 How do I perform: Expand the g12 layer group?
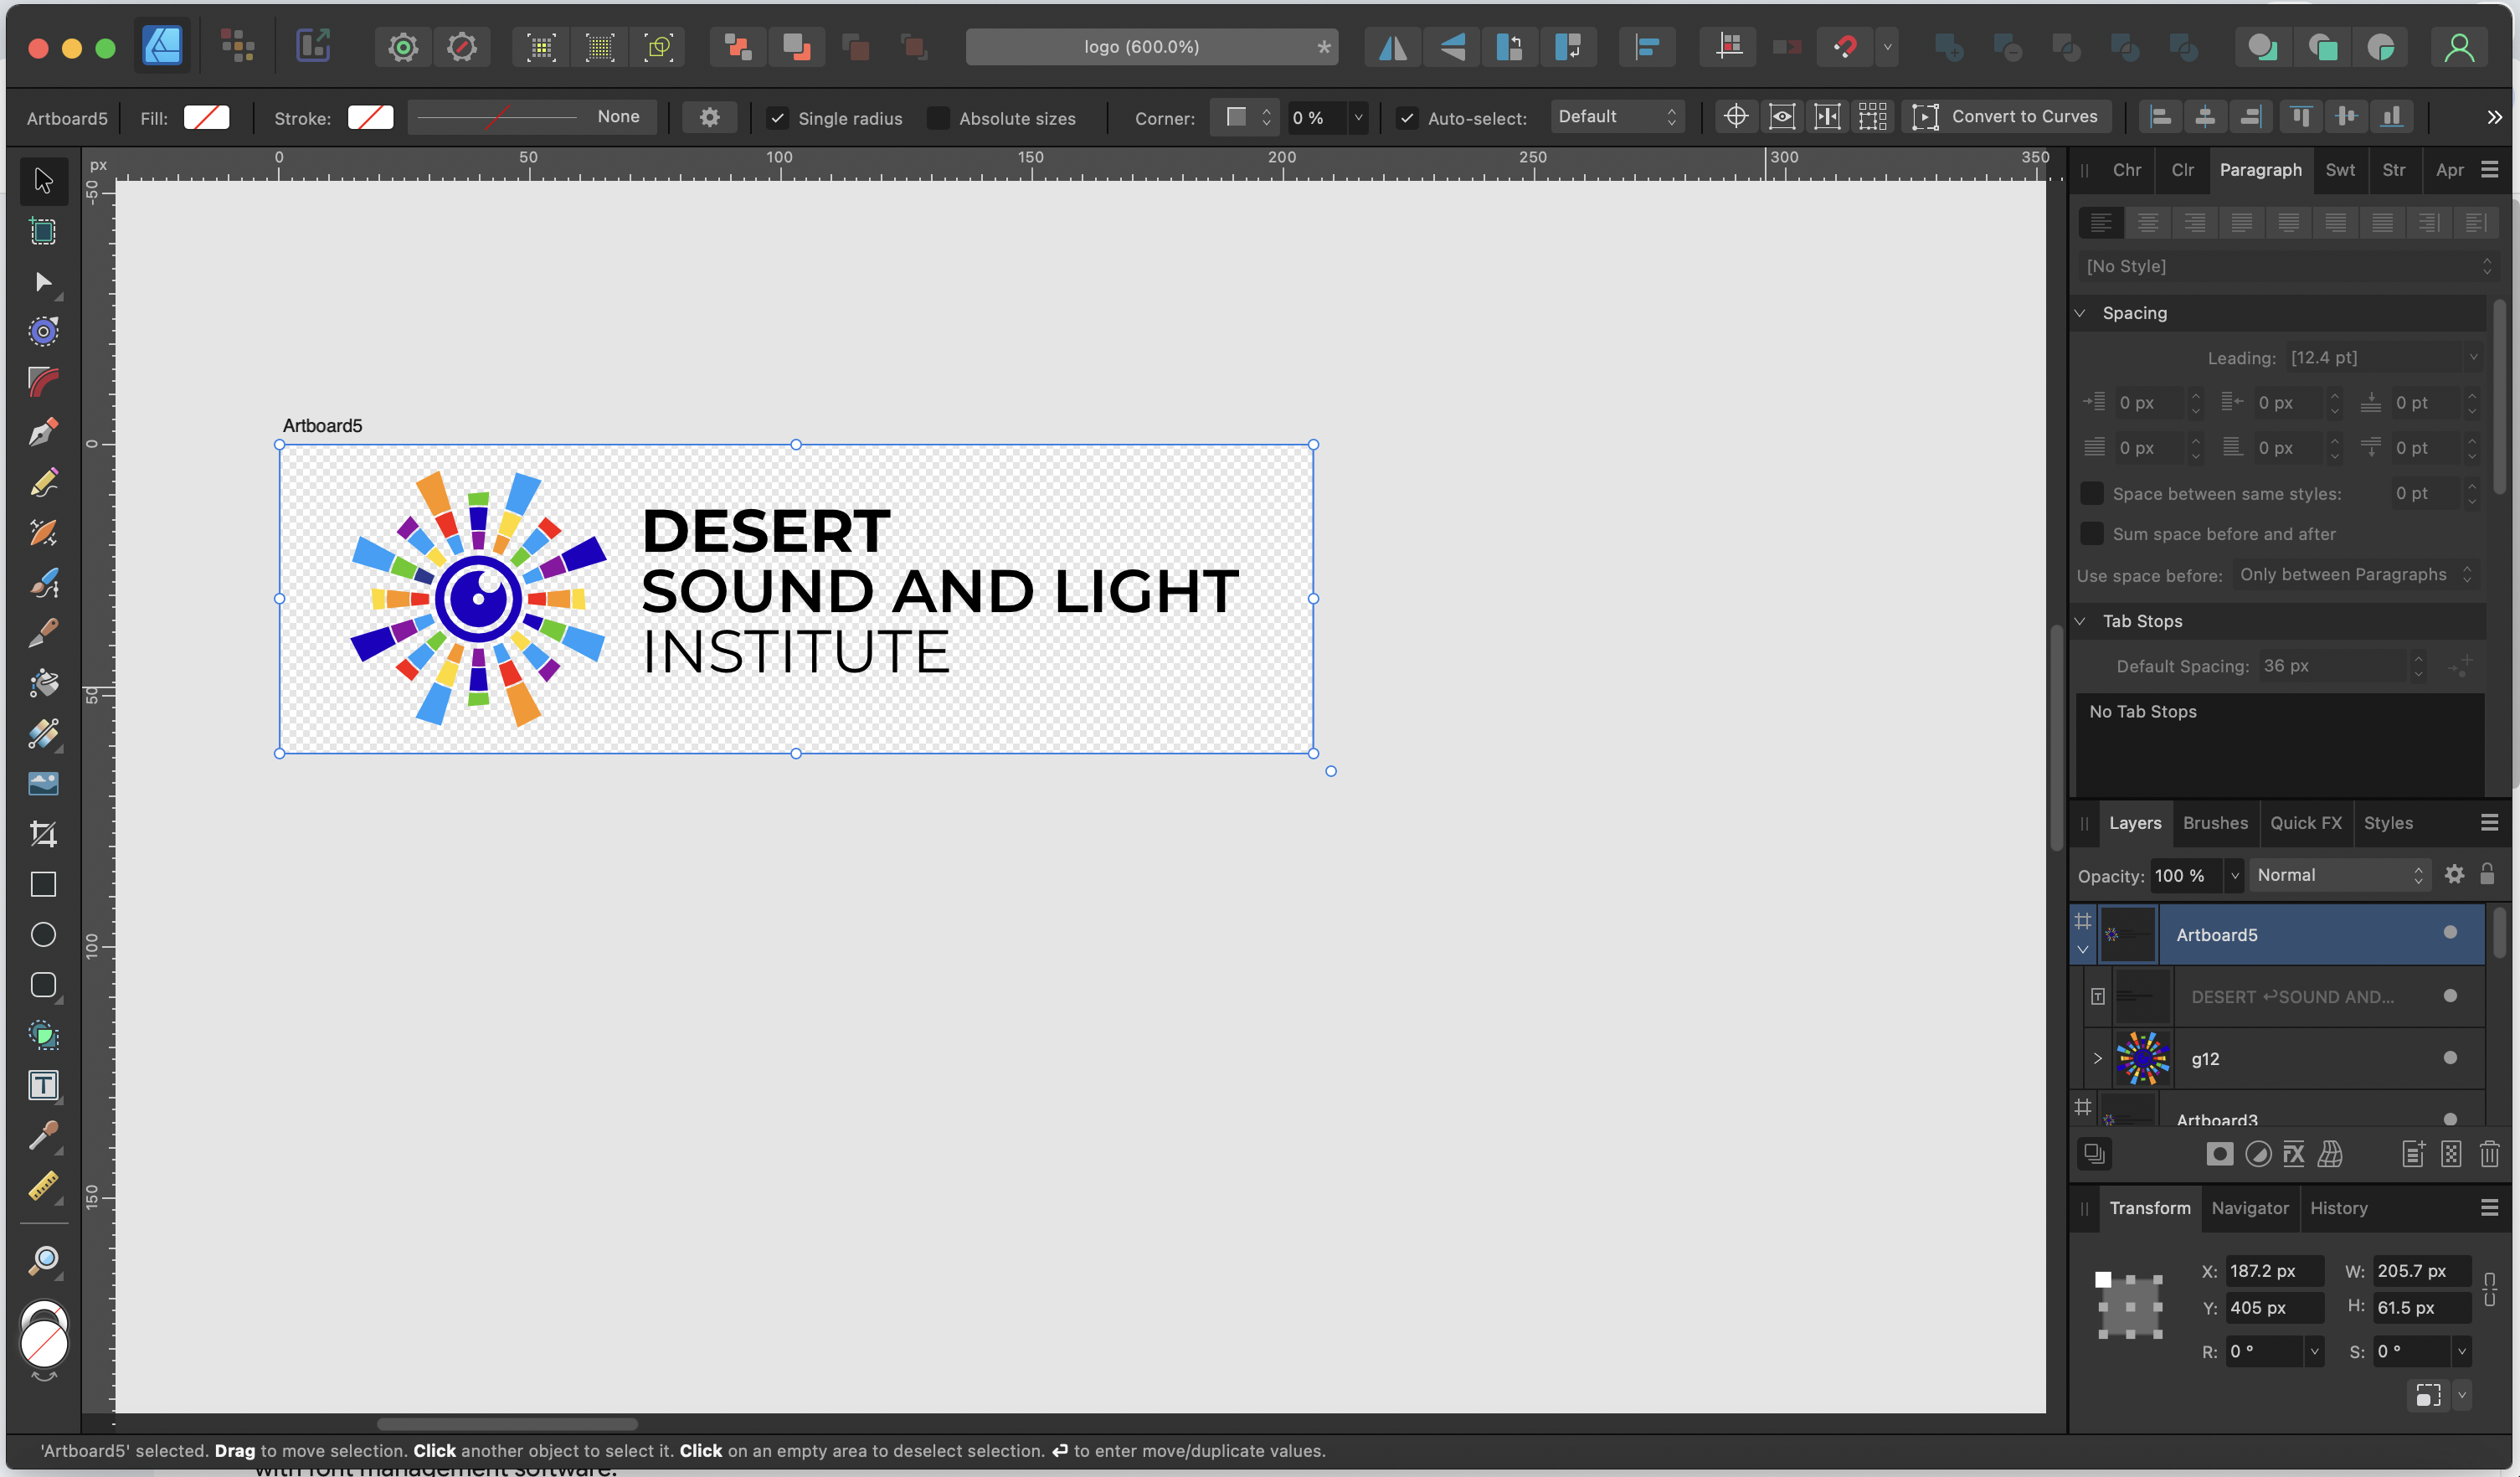[x=2097, y=1058]
